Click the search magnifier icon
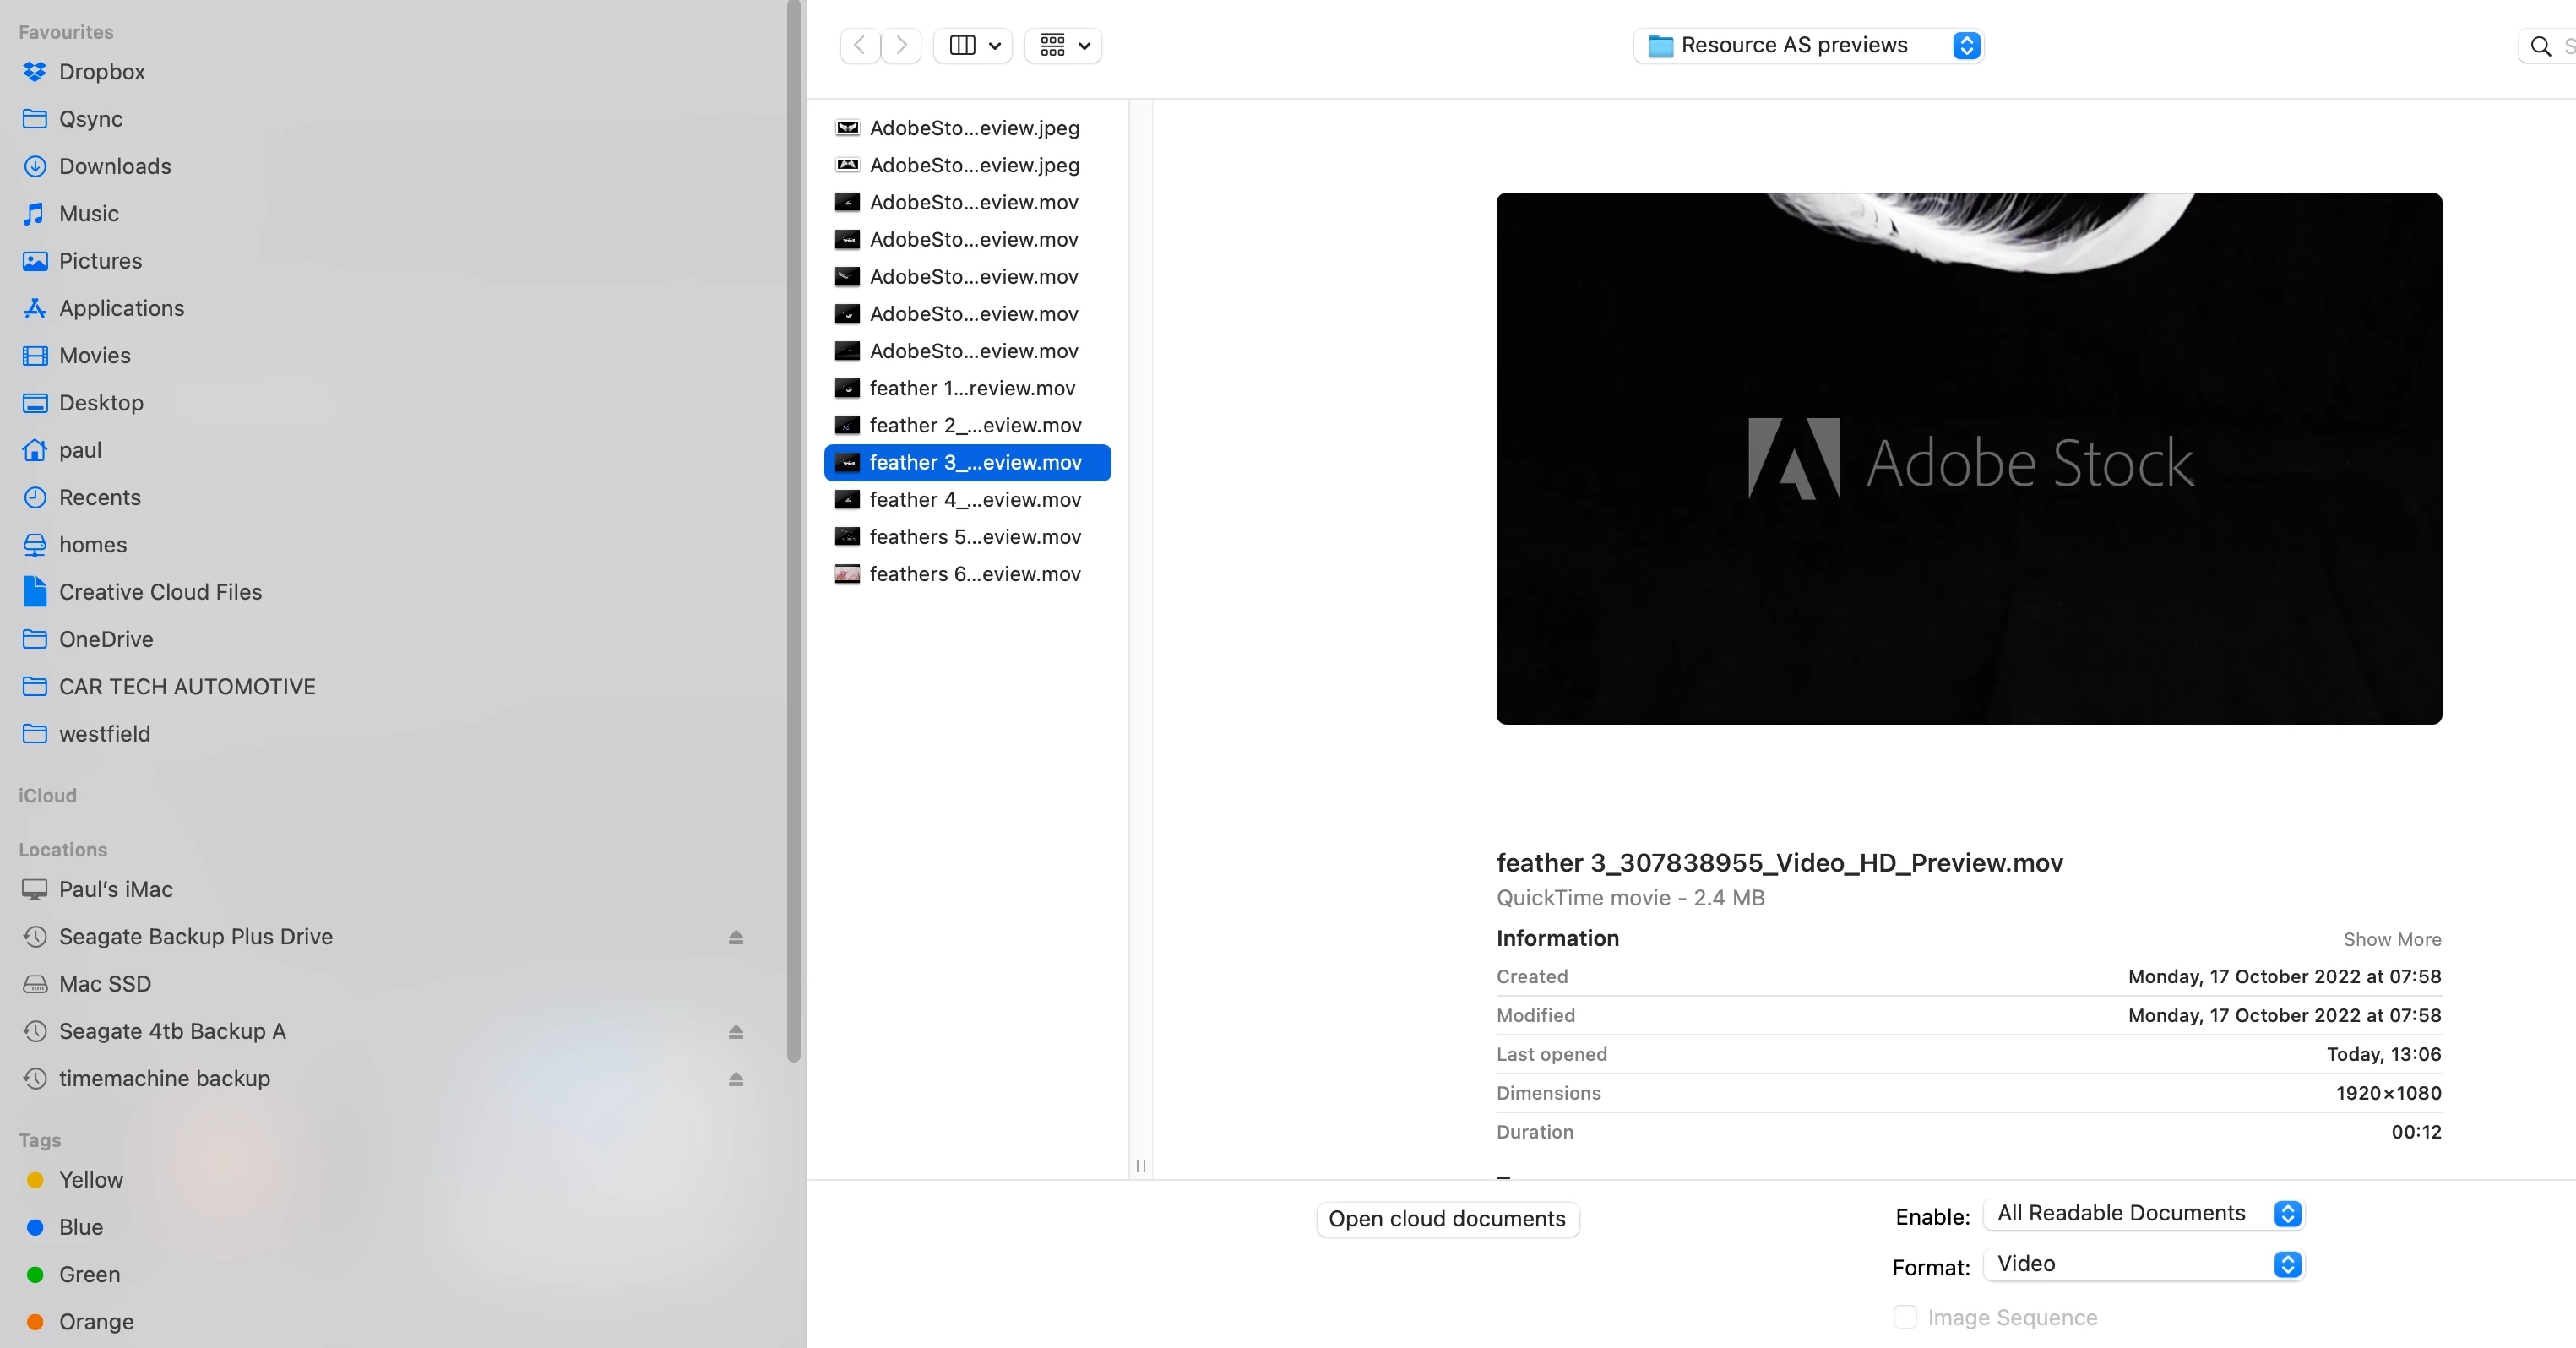The width and height of the screenshot is (2576, 1348). click(2540, 46)
